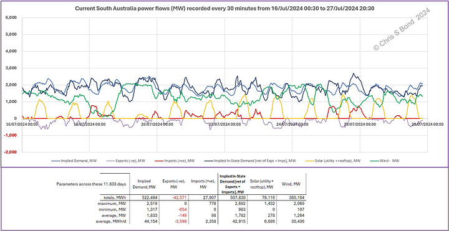Click the 1,432 maximum solar cell

pos(269,204)
